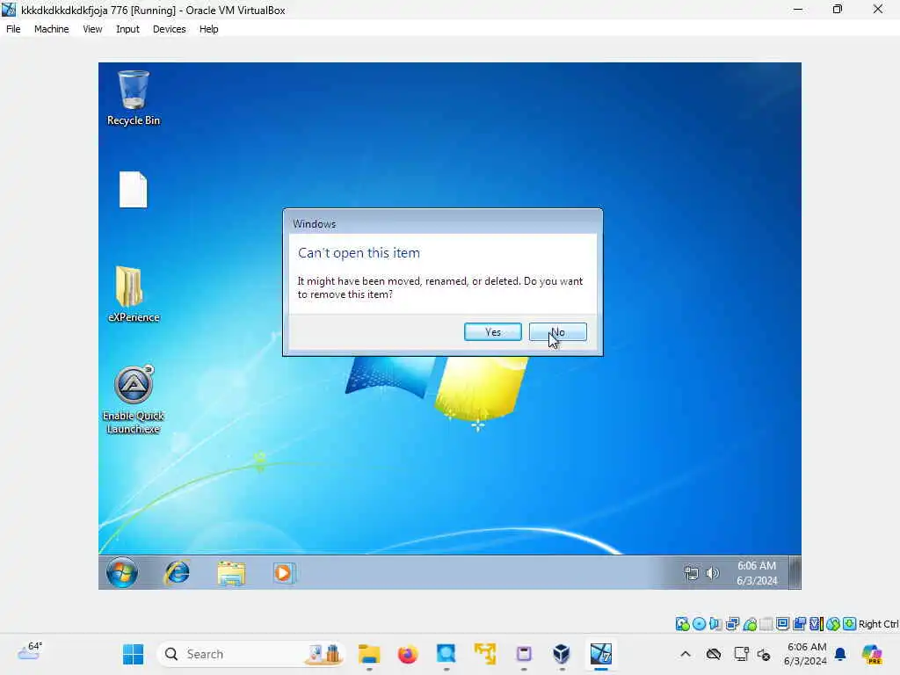Open File Explorer on Windows 11 taskbar

369,654
